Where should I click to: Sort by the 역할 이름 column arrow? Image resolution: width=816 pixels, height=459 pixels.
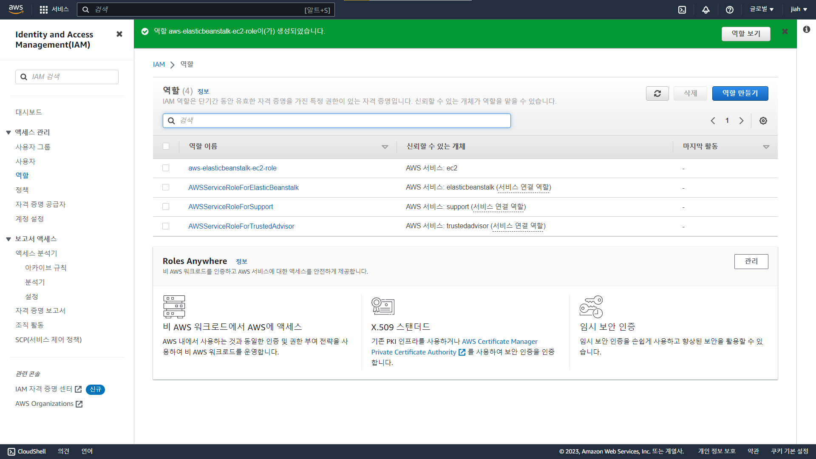coord(385,147)
